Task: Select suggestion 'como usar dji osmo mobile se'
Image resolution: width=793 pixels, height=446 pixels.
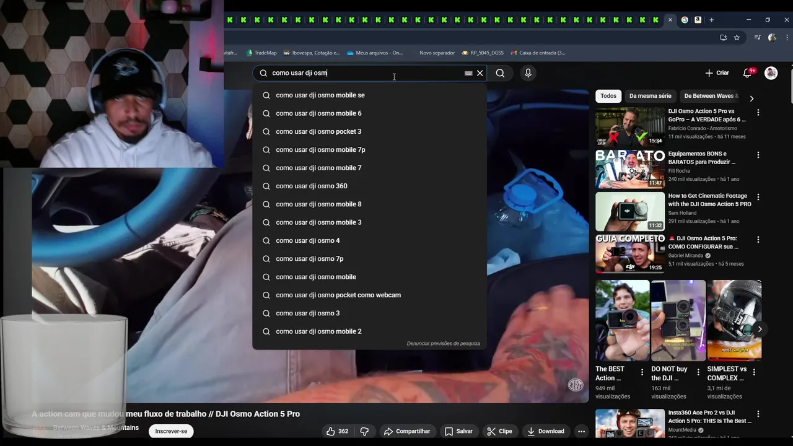Action: (369, 95)
